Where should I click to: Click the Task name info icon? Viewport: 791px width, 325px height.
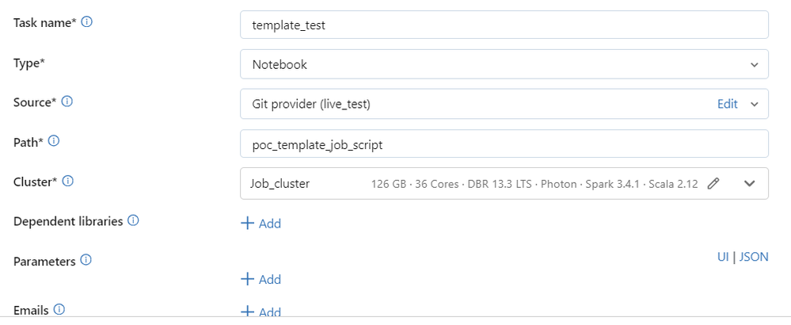tap(87, 22)
